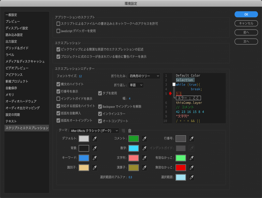Click the フォントサイズ value 12

click(80, 76)
